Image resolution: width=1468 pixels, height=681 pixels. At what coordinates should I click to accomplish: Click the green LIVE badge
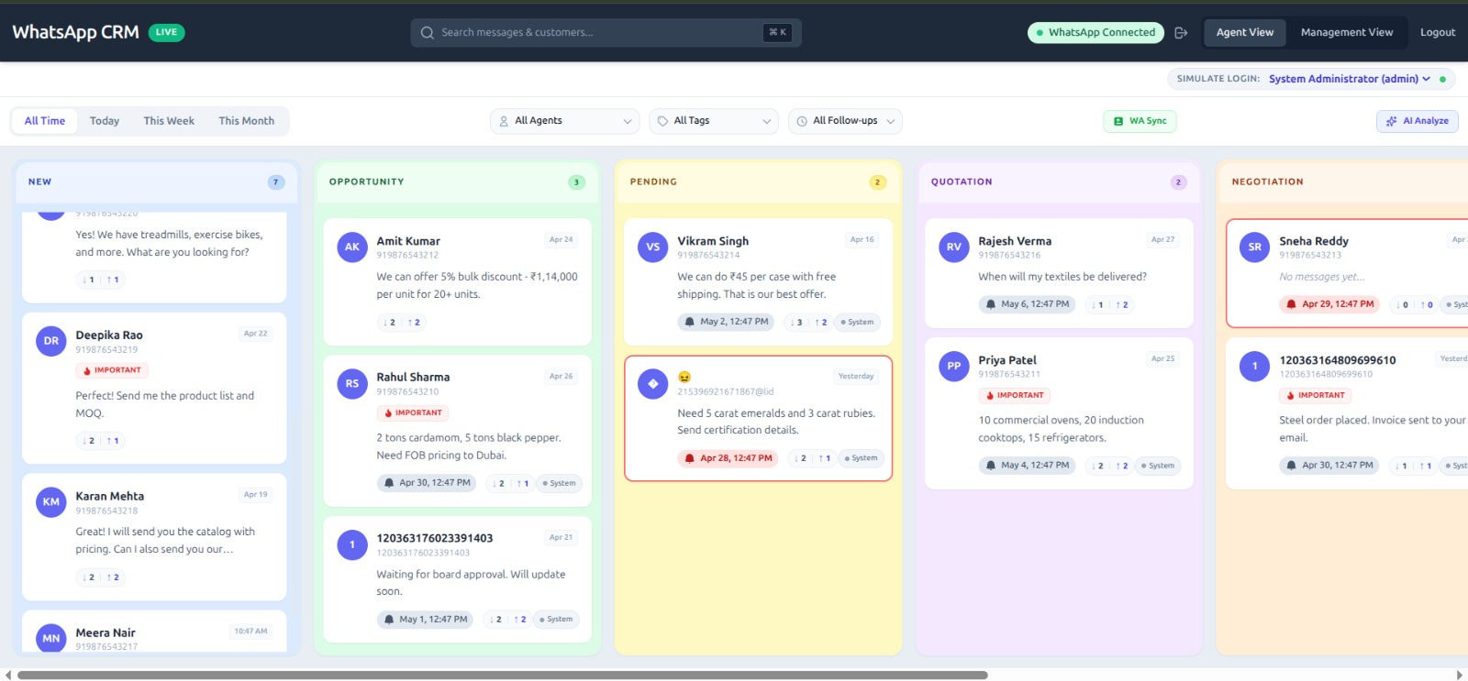tap(166, 32)
